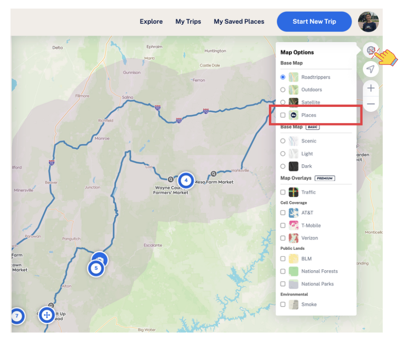
Task: Enable the AT&T coverage checkbox
Action: pyautogui.click(x=283, y=212)
